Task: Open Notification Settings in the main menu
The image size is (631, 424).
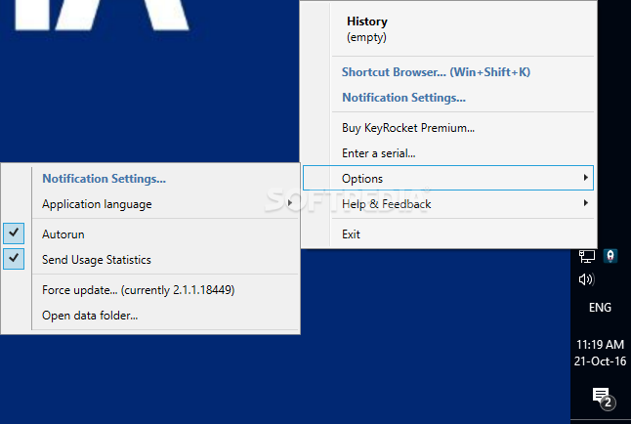Action: click(x=403, y=98)
